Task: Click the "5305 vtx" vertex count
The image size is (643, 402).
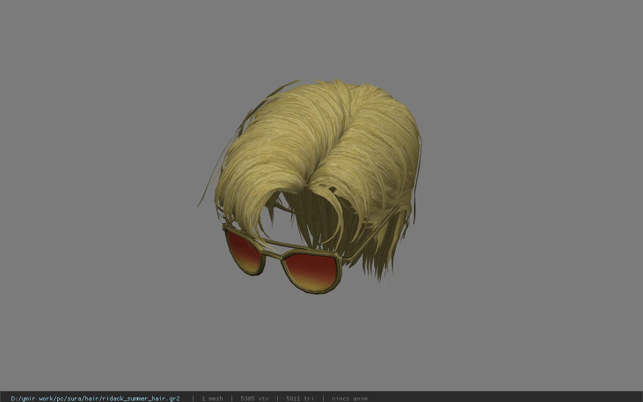Action: tap(255, 398)
